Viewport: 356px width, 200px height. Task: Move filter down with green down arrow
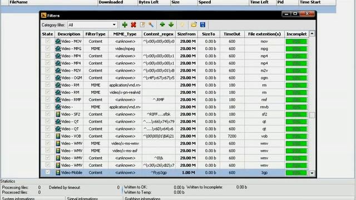pyautogui.click(x=171, y=24)
